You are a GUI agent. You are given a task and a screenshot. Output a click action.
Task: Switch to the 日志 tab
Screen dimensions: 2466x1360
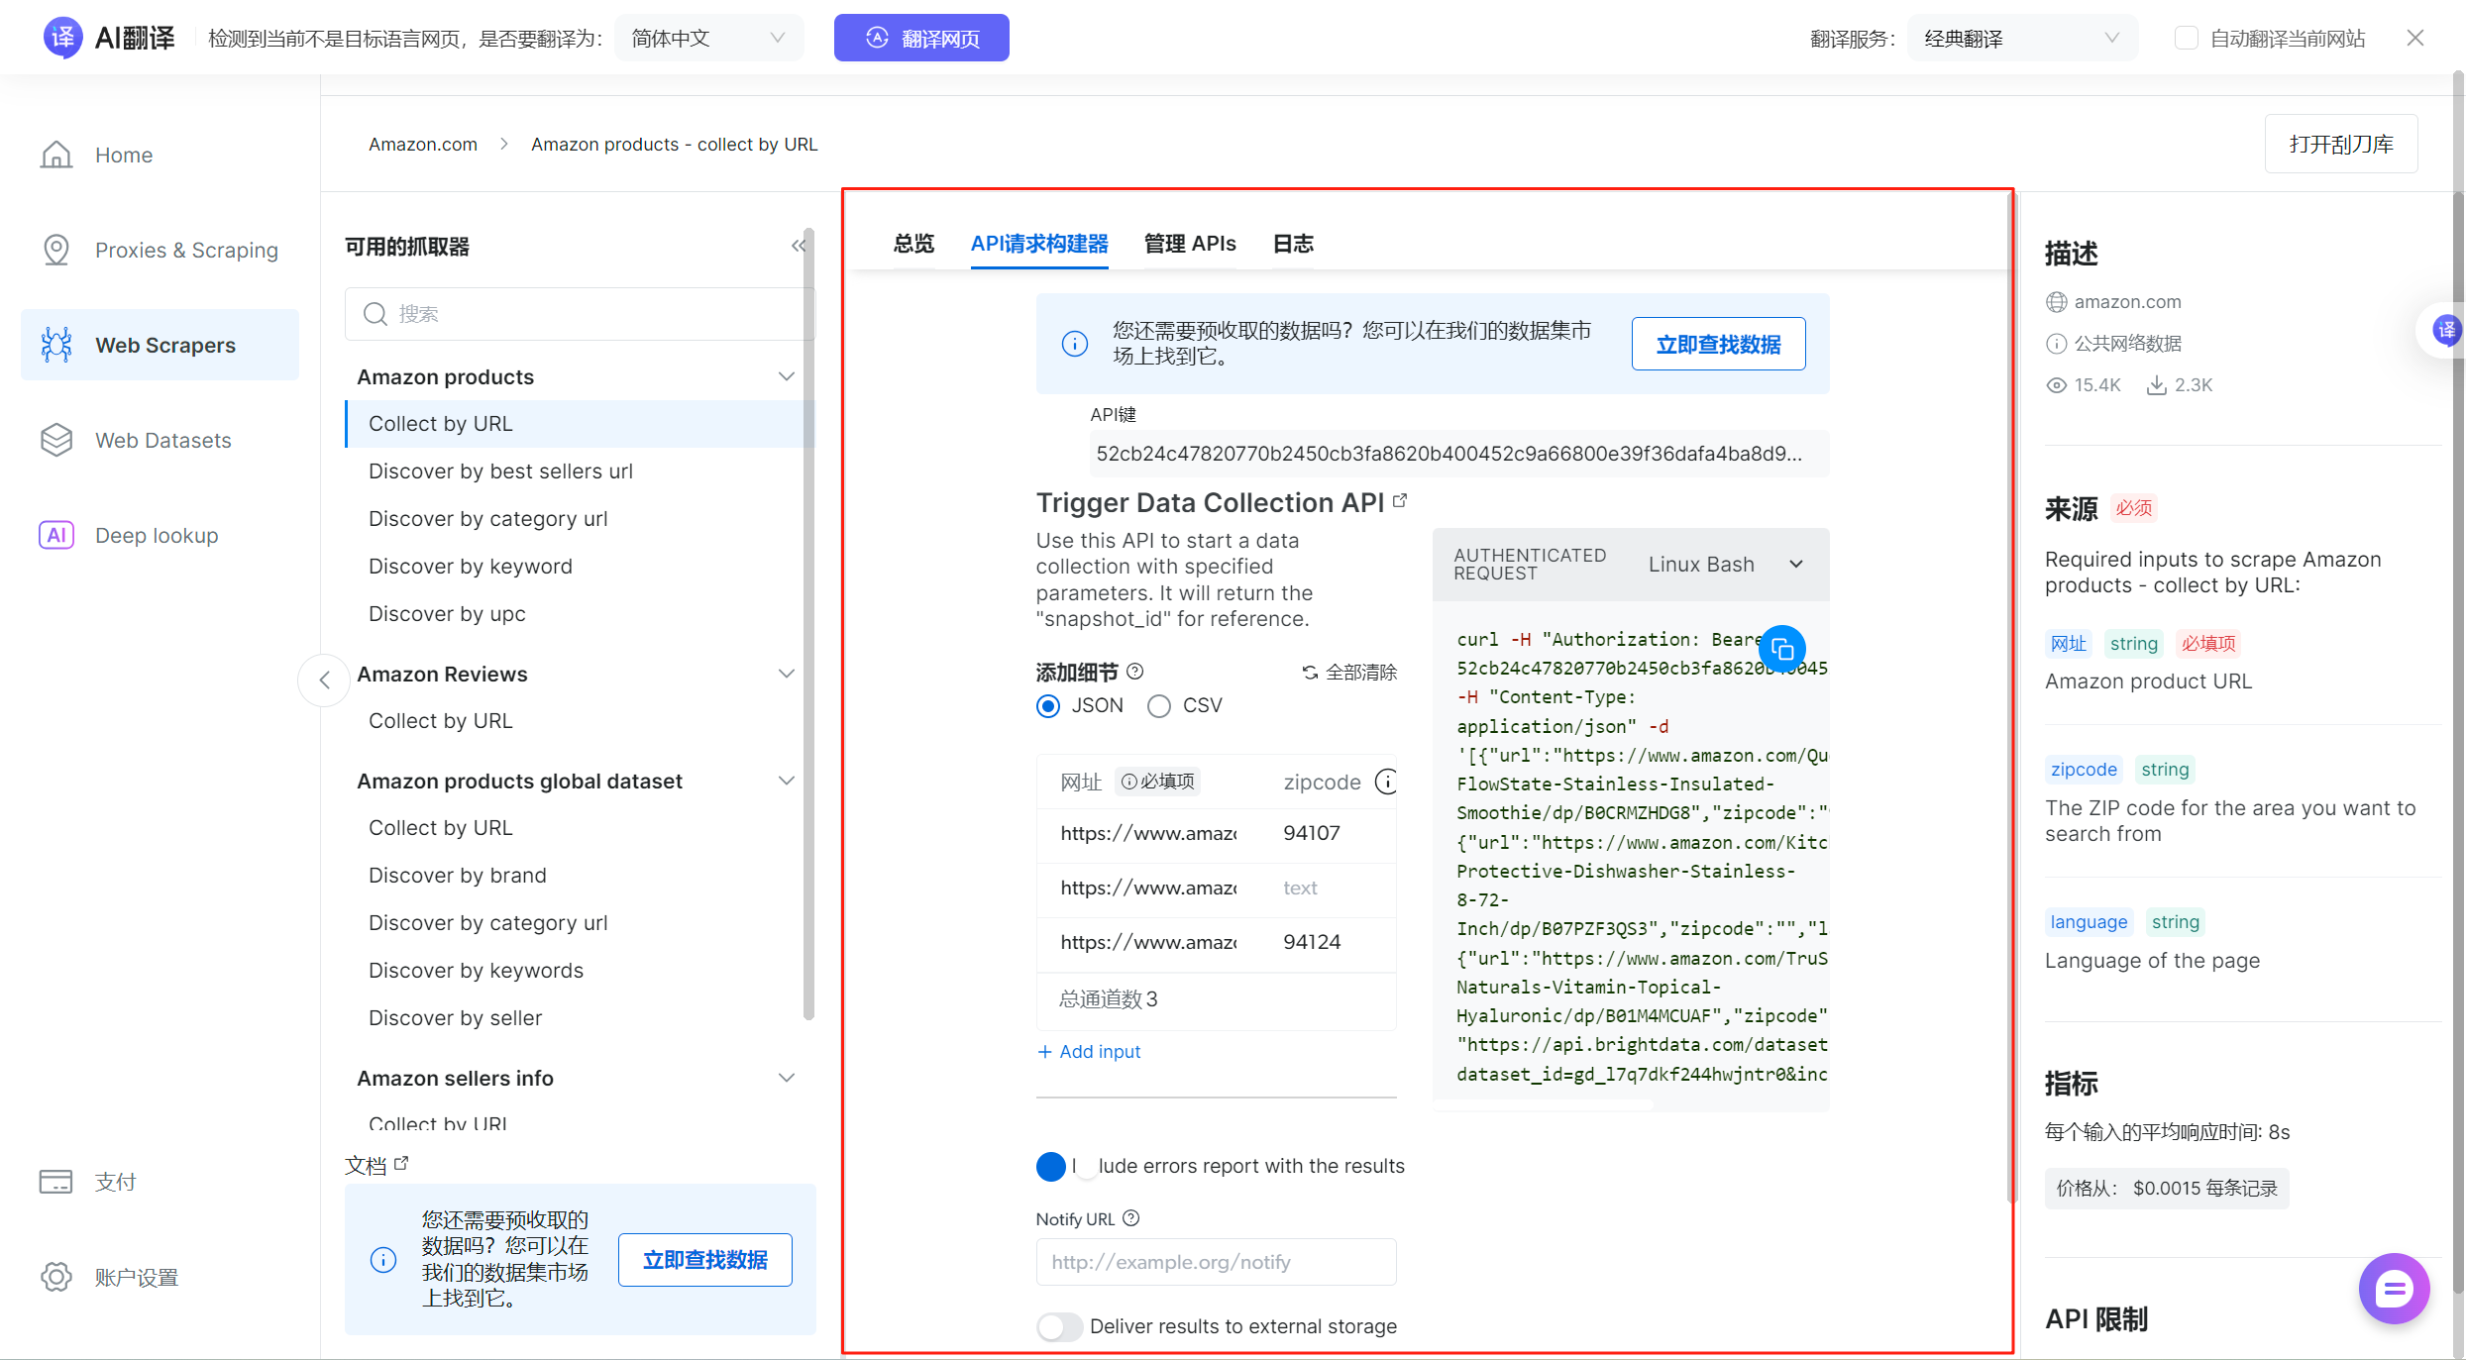point(1293,244)
